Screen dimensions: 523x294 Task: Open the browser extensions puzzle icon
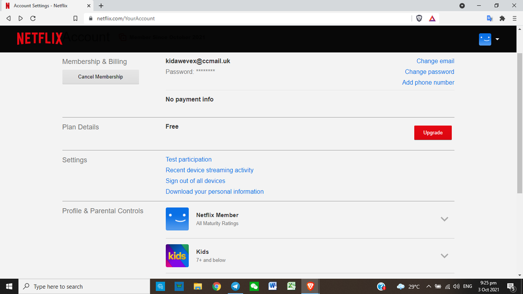[502, 18]
